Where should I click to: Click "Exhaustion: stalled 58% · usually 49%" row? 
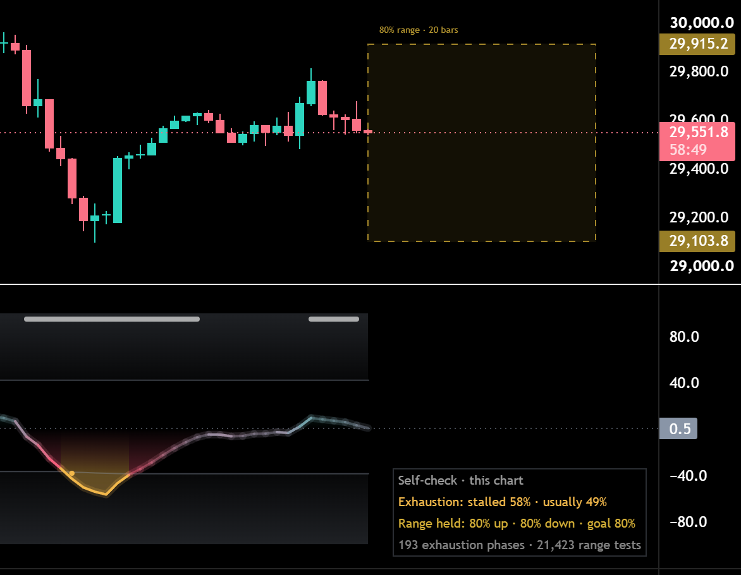pyautogui.click(x=503, y=502)
